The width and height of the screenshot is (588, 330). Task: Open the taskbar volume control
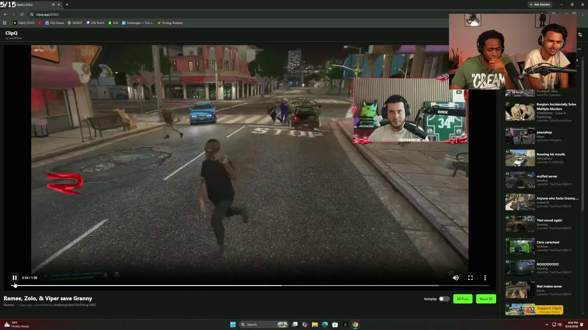[x=560, y=324]
